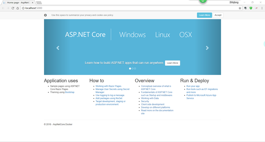Open Conceptual overview of ASP.NET Core link
This screenshot has height=142, width=265.
pyautogui.click(x=156, y=88)
